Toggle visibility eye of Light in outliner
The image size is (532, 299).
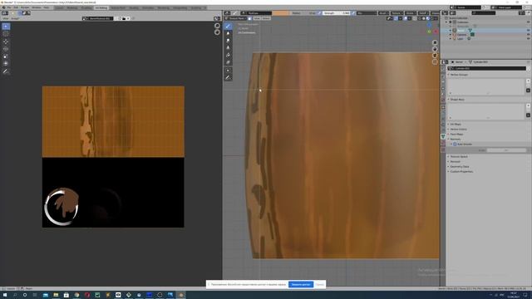(528, 39)
